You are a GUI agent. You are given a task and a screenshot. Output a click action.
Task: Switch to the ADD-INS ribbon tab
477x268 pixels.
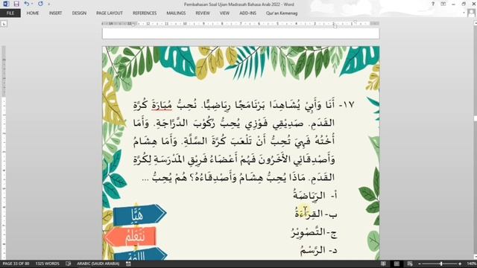click(x=247, y=13)
